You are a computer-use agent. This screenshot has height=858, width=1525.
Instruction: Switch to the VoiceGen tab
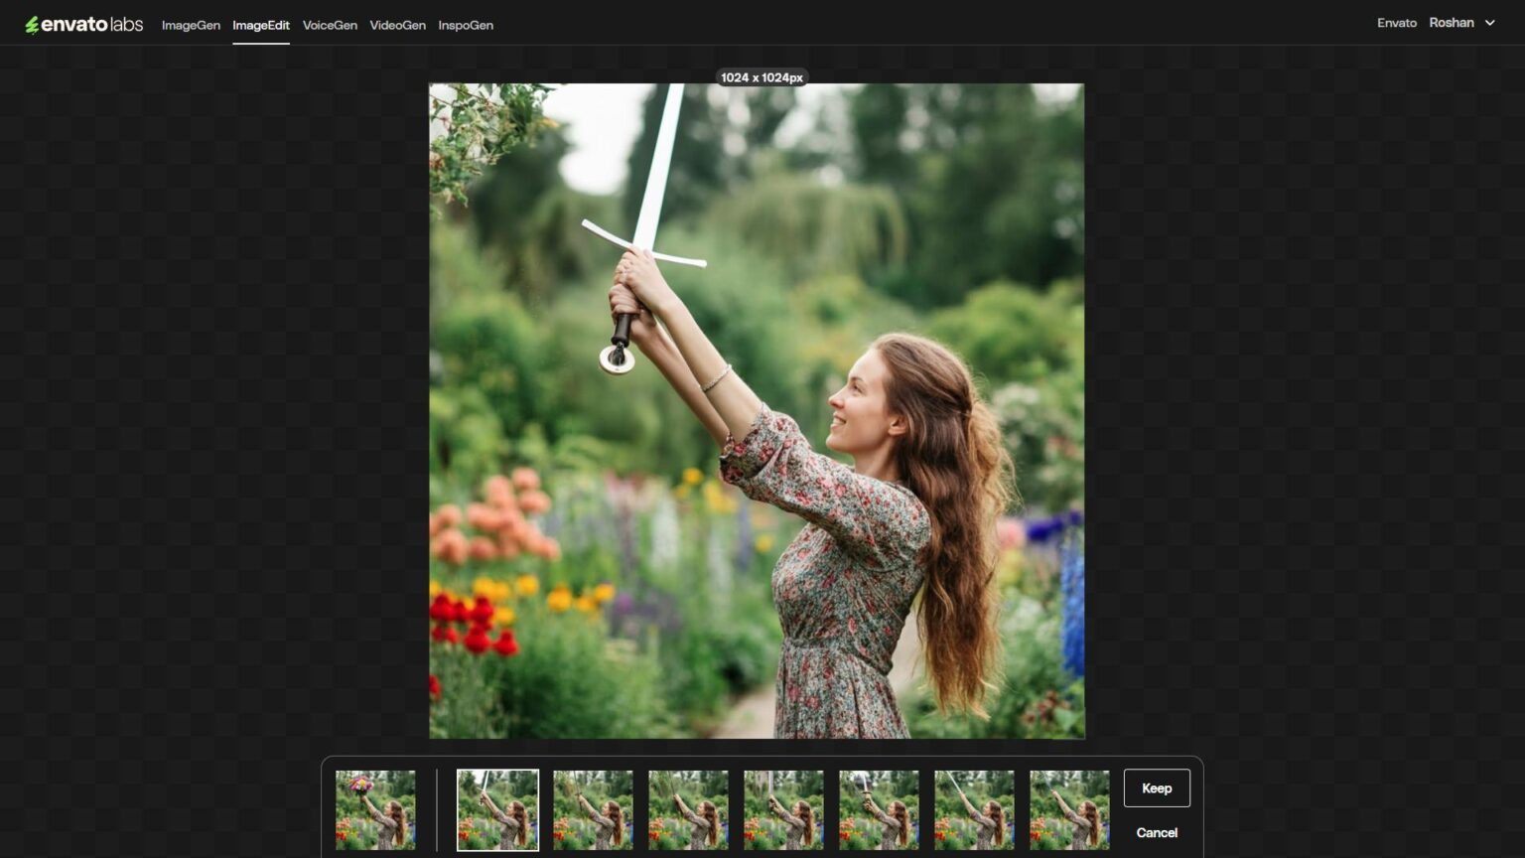click(329, 25)
